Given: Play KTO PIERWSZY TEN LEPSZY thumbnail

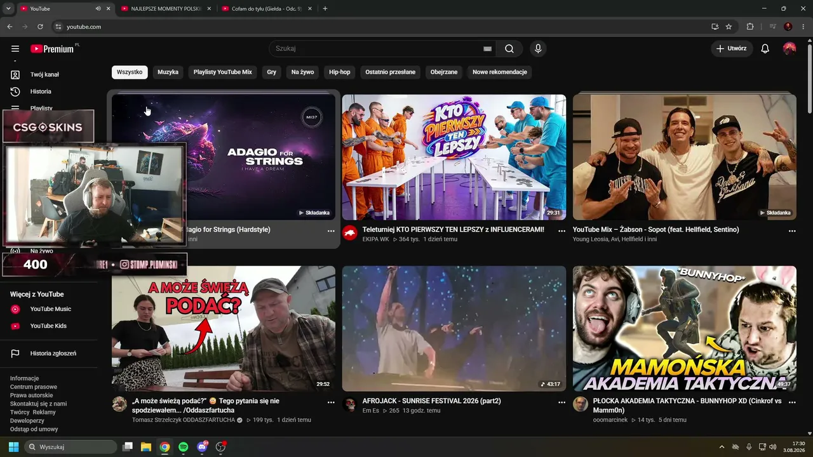Looking at the screenshot, I should (x=454, y=157).
